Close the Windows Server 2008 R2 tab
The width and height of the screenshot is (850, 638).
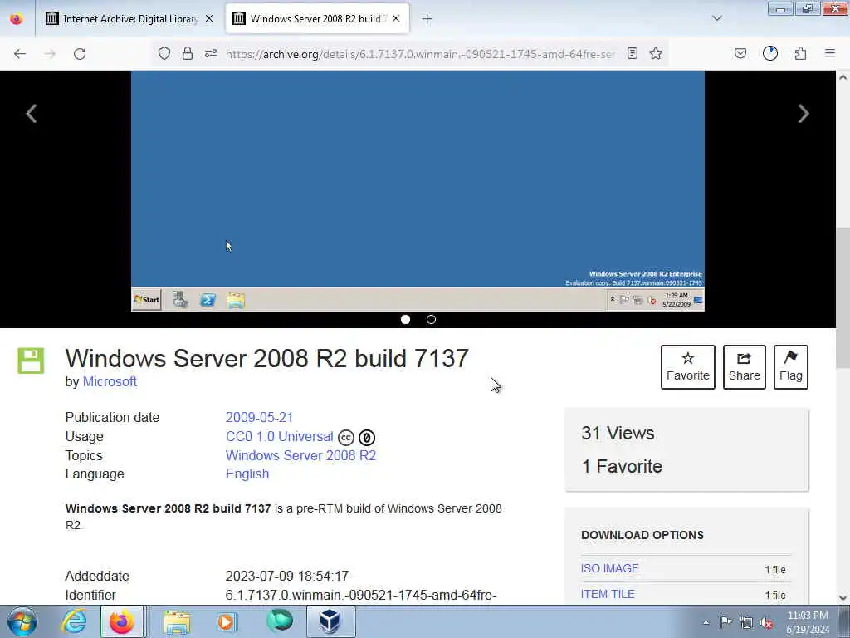pos(396,18)
